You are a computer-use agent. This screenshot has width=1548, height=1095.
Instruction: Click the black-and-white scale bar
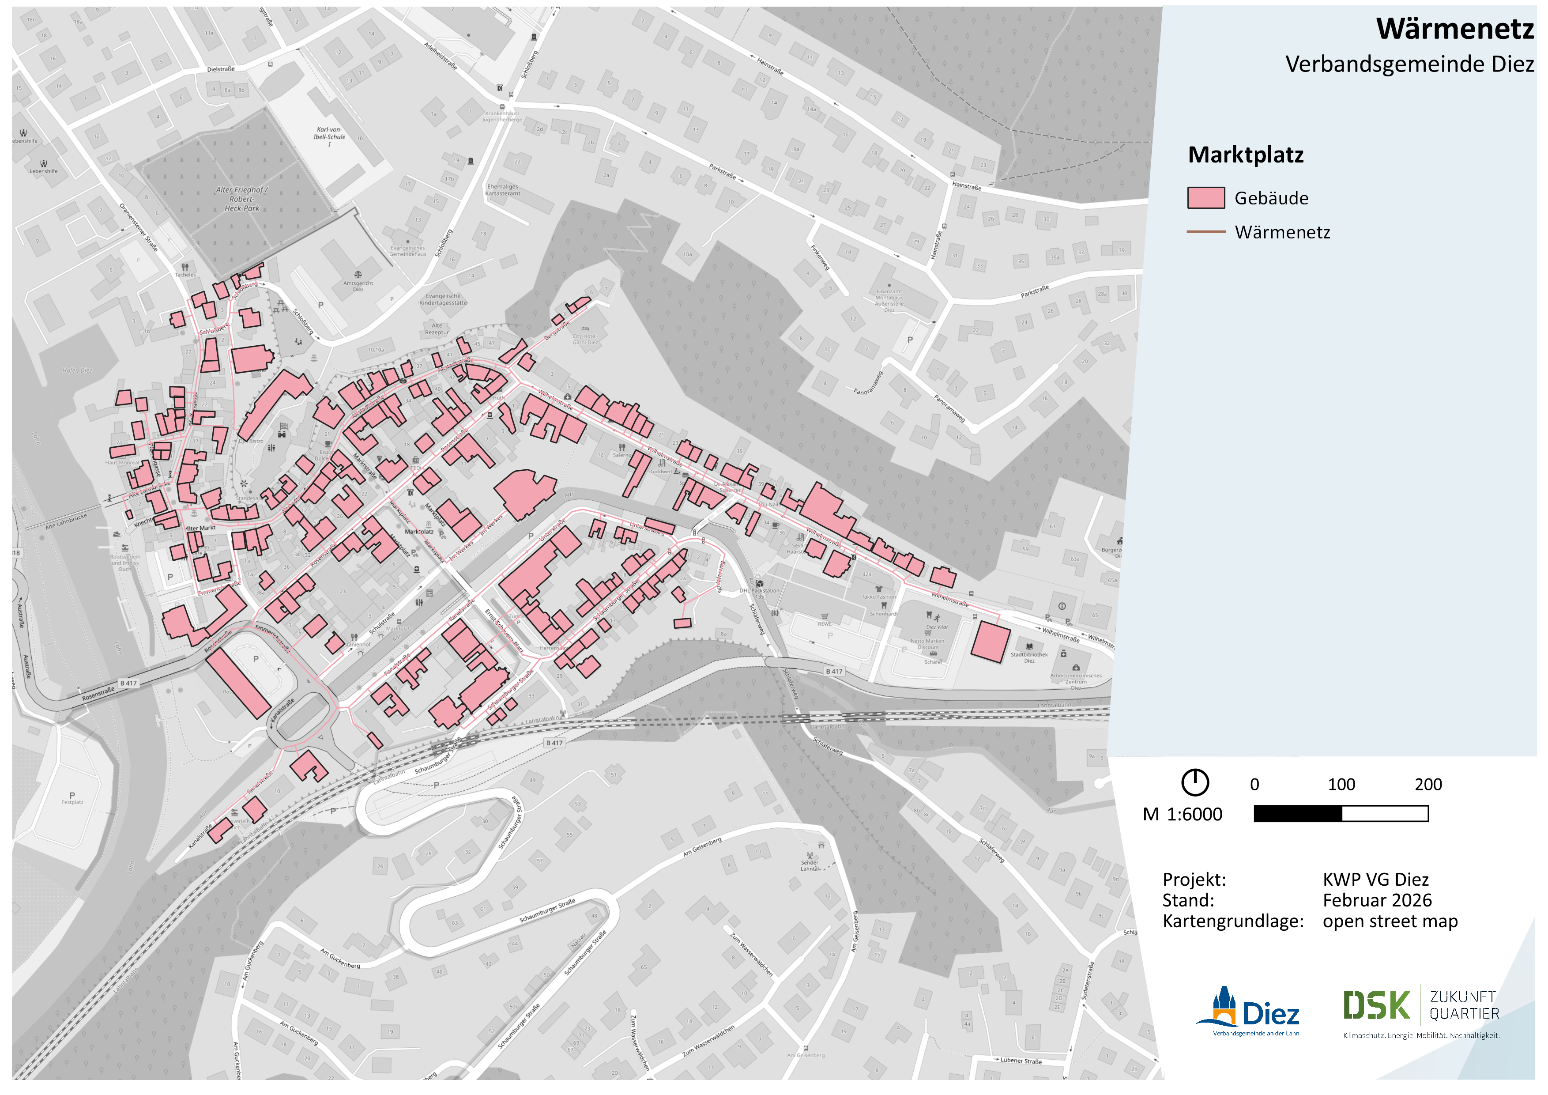[x=1341, y=814]
